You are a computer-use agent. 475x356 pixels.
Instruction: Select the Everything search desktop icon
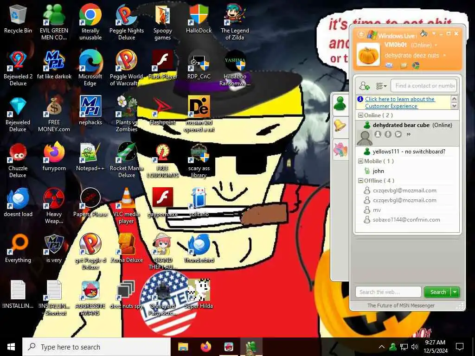pos(18,248)
